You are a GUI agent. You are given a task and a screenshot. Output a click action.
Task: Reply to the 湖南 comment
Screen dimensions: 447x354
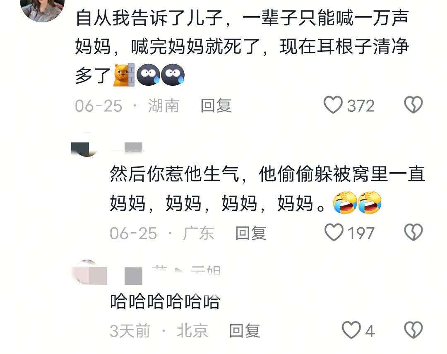[216, 106]
